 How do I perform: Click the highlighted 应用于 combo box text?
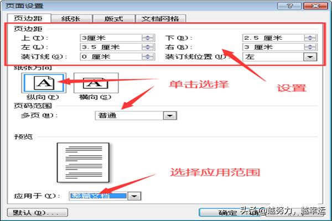[98, 196]
